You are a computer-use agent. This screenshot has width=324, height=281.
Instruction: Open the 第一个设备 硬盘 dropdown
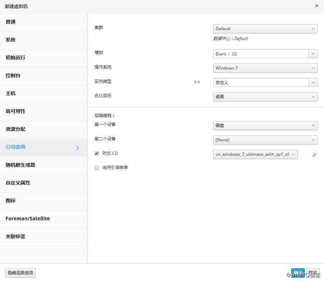pos(265,126)
